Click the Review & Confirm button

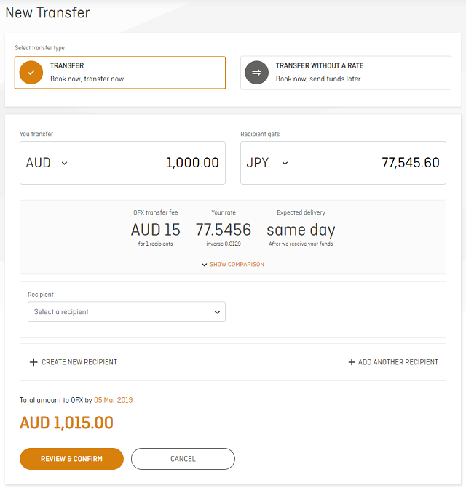(x=71, y=459)
